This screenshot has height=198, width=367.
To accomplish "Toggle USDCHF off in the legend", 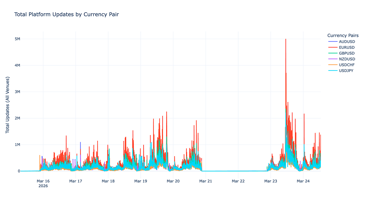I will pyautogui.click(x=346, y=65).
